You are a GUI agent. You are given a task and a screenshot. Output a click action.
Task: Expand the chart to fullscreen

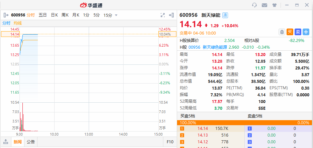click(163, 15)
